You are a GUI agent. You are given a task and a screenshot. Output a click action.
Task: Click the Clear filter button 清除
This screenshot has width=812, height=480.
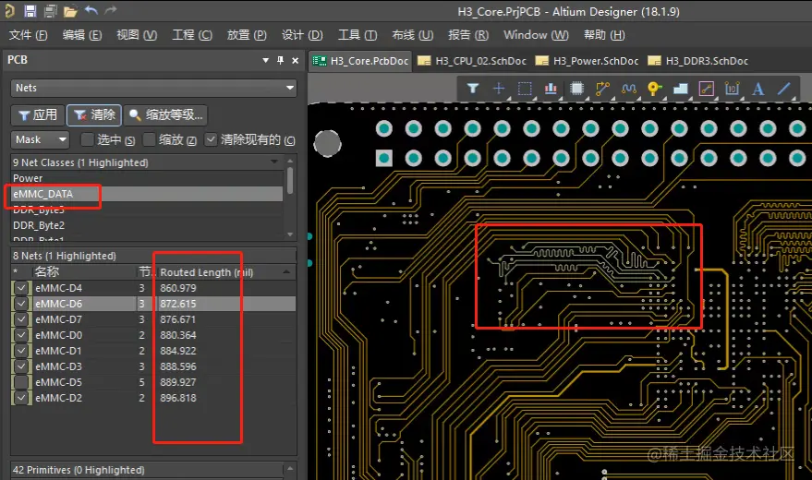[94, 114]
